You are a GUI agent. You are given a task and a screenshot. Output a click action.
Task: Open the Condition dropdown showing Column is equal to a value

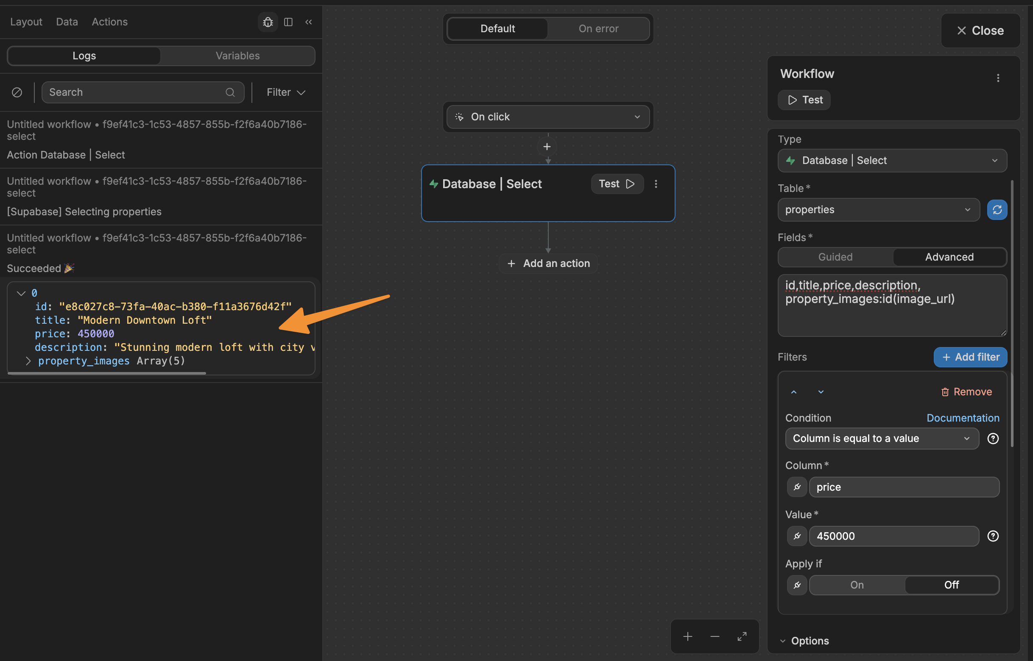pyautogui.click(x=881, y=438)
